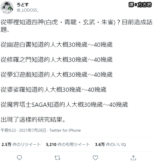The image size is (153, 162).
Task: Click the final 研究結果 sentence
Action: tap(33, 119)
